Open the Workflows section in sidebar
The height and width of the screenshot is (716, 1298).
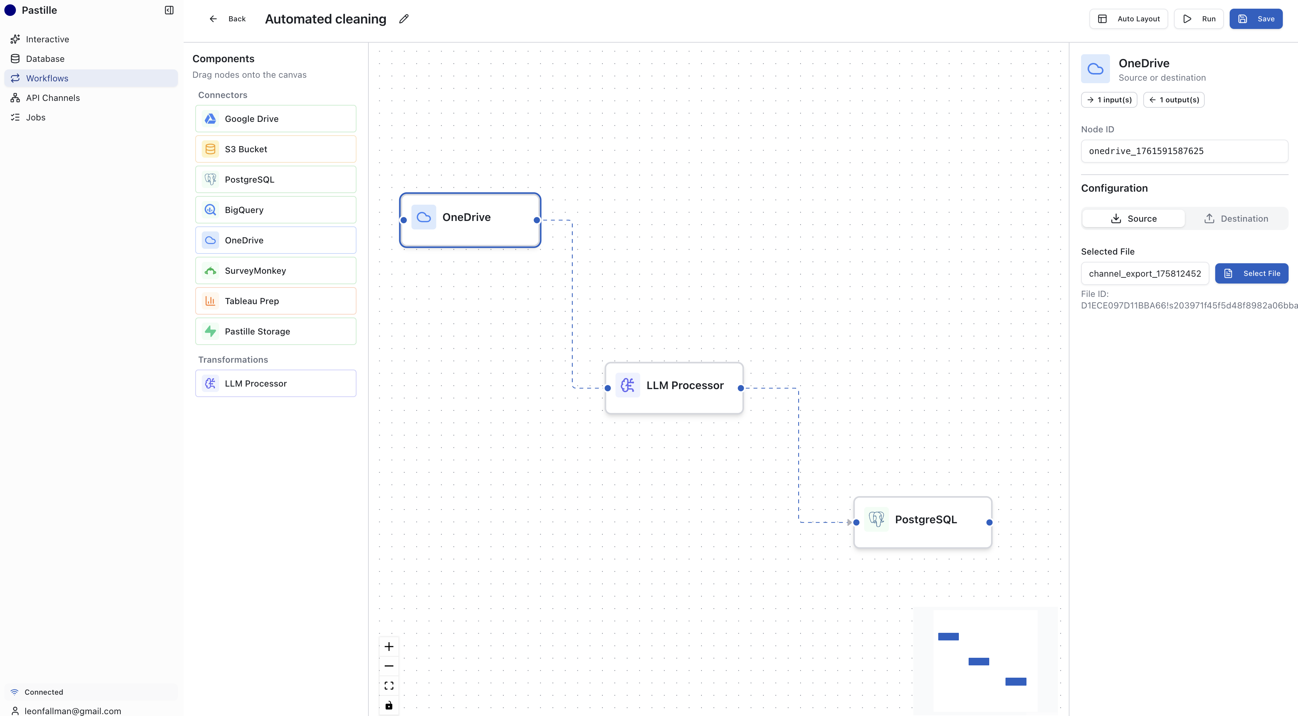pos(47,78)
